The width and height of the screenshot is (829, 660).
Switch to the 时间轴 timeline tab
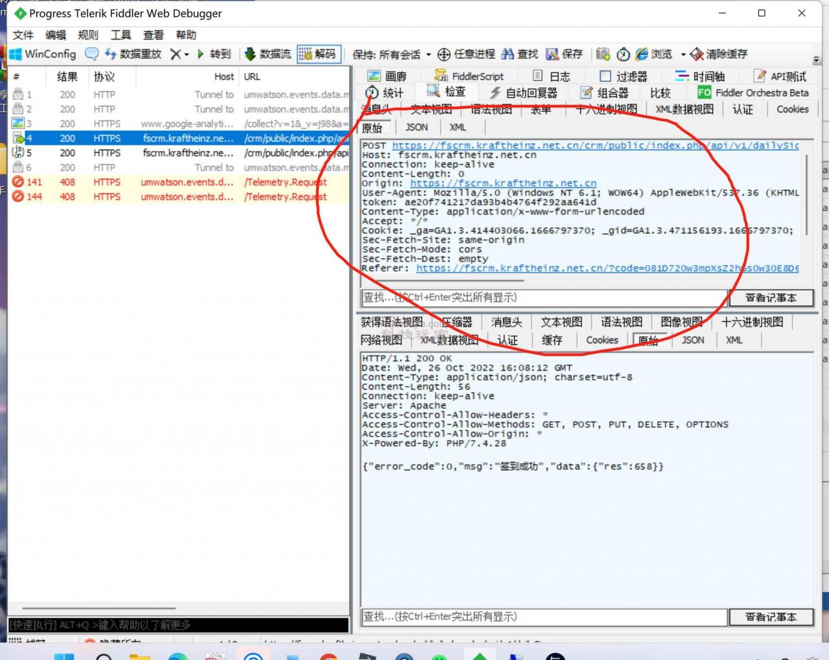click(700, 76)
